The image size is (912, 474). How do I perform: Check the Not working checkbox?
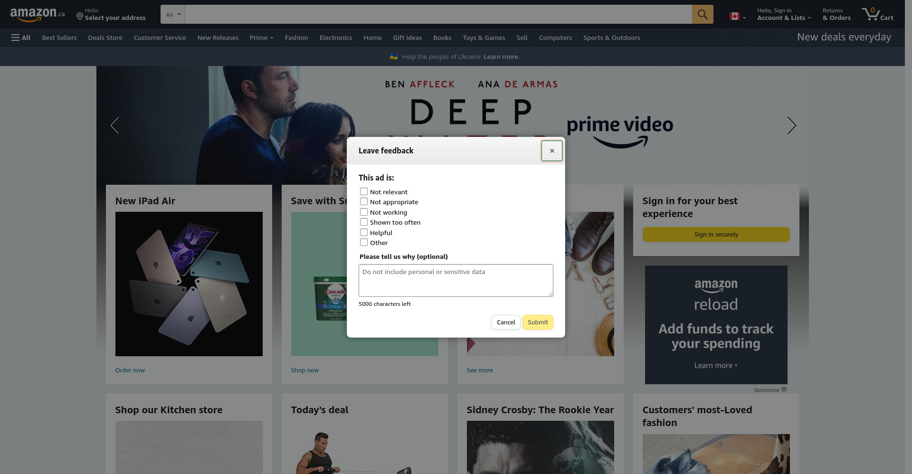click(363, 212)
